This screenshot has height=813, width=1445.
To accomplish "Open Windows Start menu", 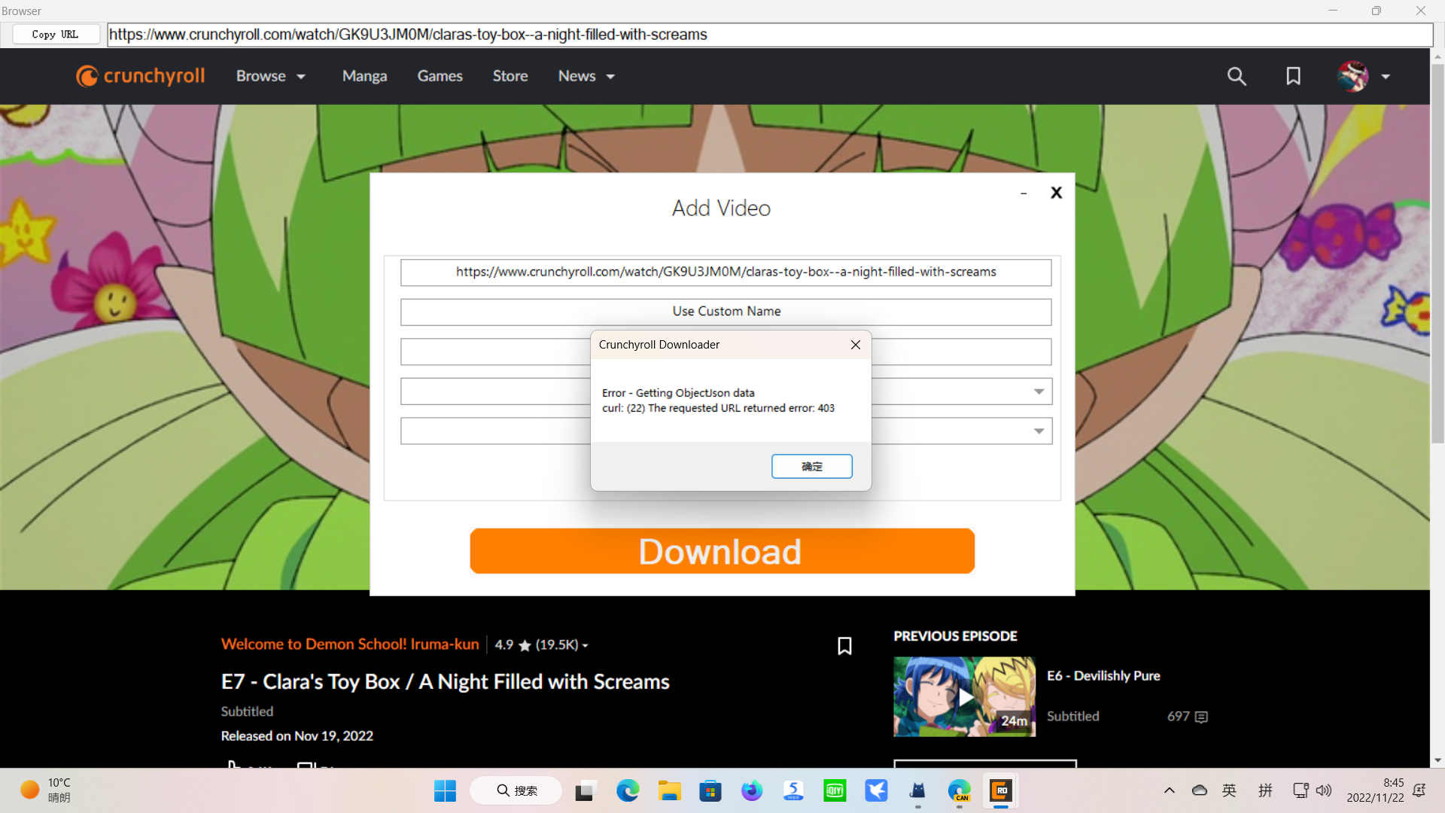I will click(445, 790).
